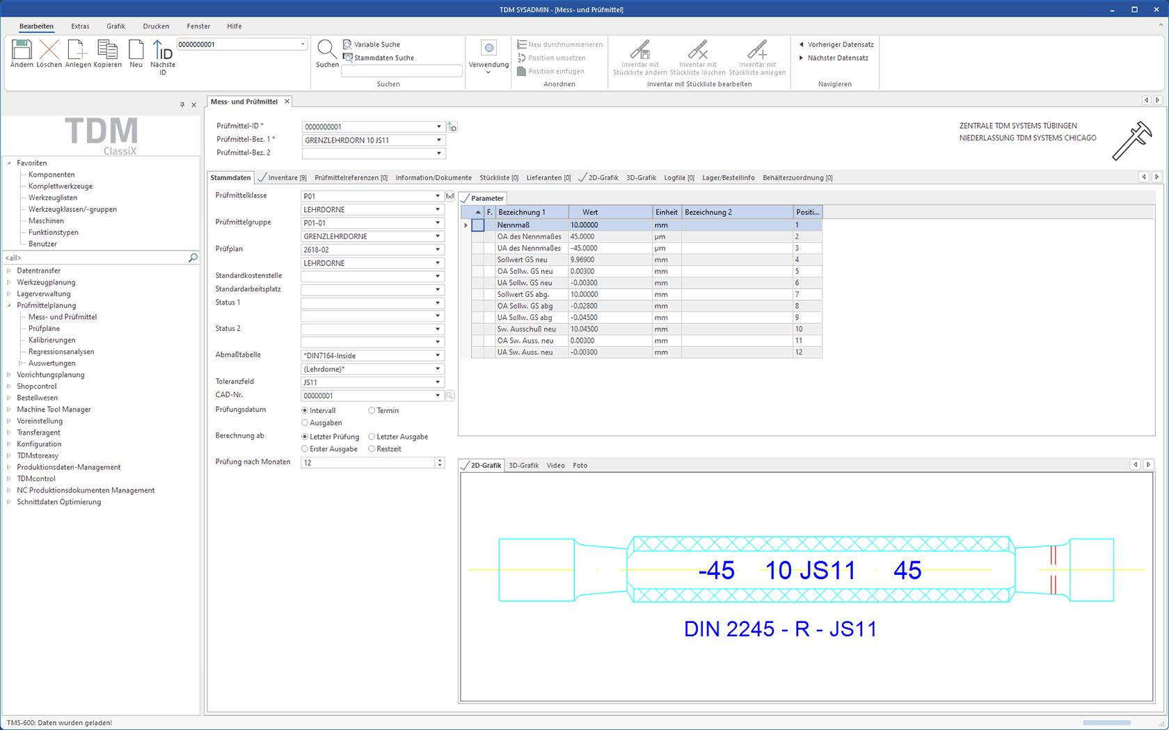Open Stammdaten Suche
This screenshot has width=1169, height=730.
tap(379, 58)
